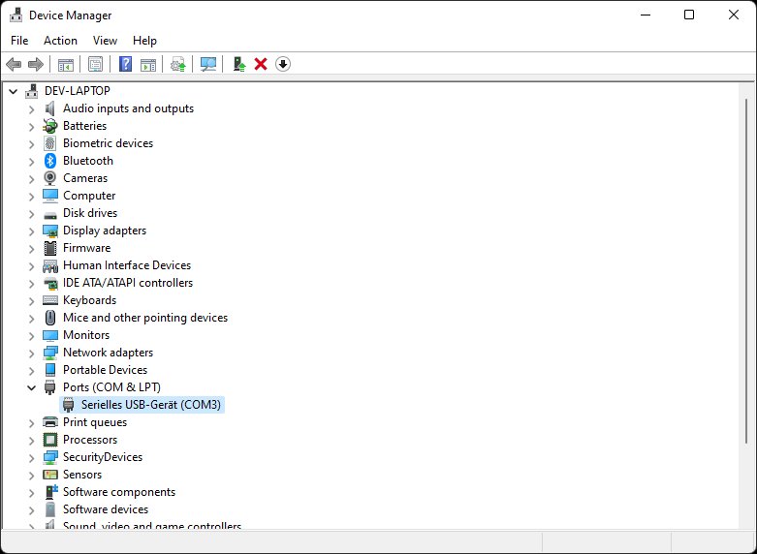The height and width of the screenshot is (554, 757).
Task: Toggle the Show/Hide Console Tree icon
Action: 66,64
